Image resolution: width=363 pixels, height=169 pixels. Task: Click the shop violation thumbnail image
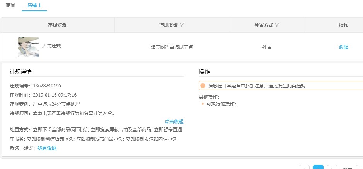pyautogui.click(x=28, y=47)
